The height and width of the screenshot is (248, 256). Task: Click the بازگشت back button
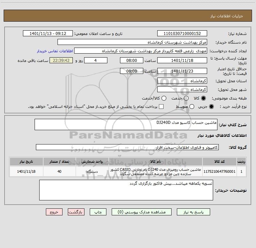76,212
